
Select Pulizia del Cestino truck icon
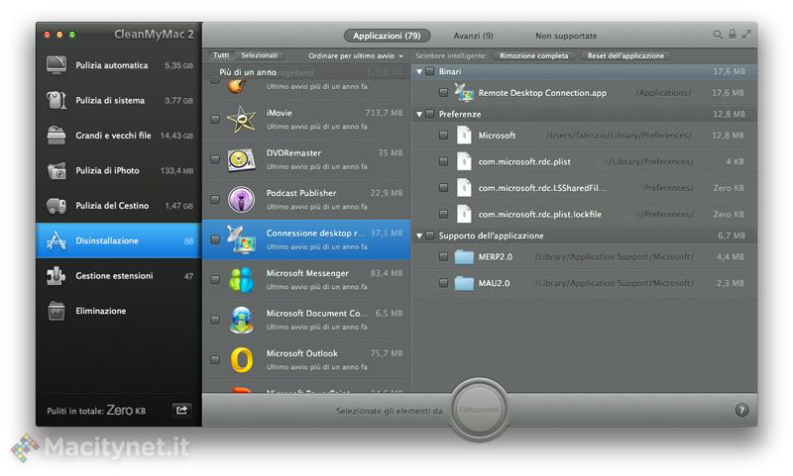57,206
